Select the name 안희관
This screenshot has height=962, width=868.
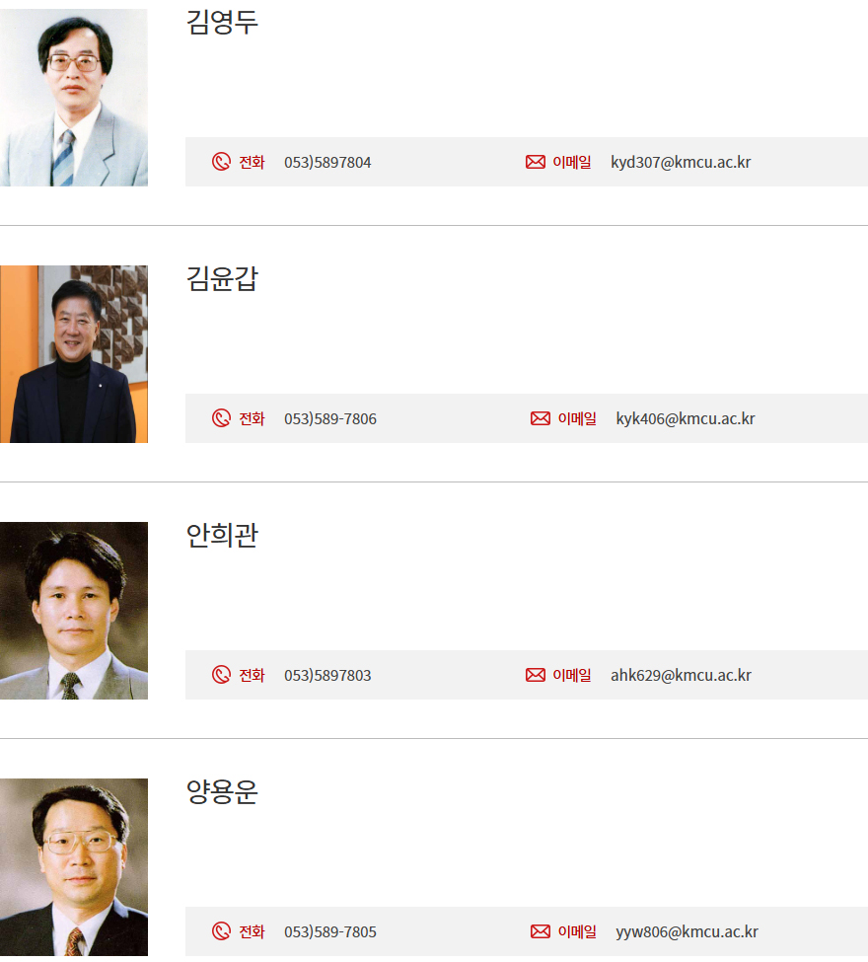[x=222, y=535]
